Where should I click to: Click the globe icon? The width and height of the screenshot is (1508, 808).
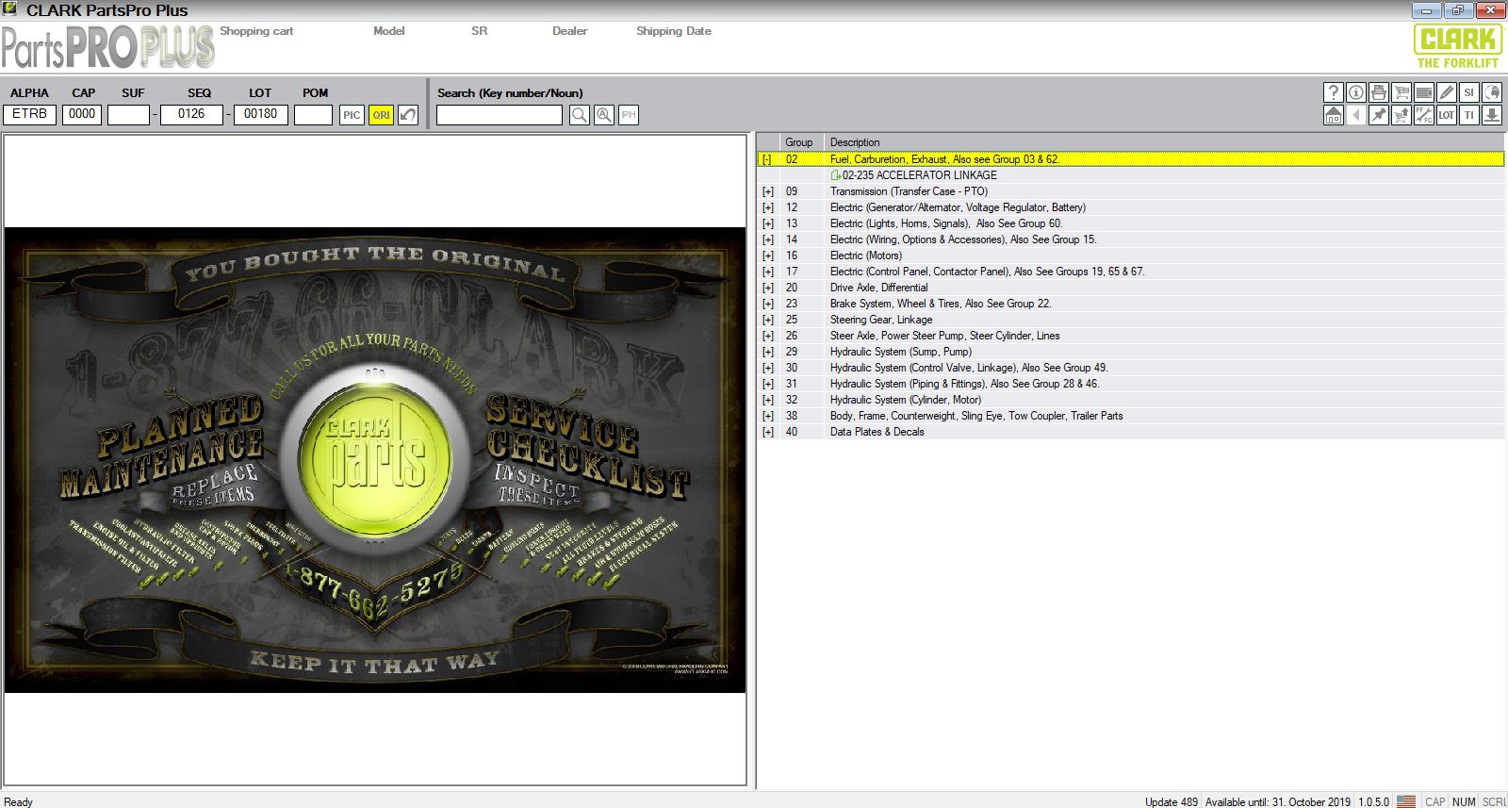[x=1492, y=92]
